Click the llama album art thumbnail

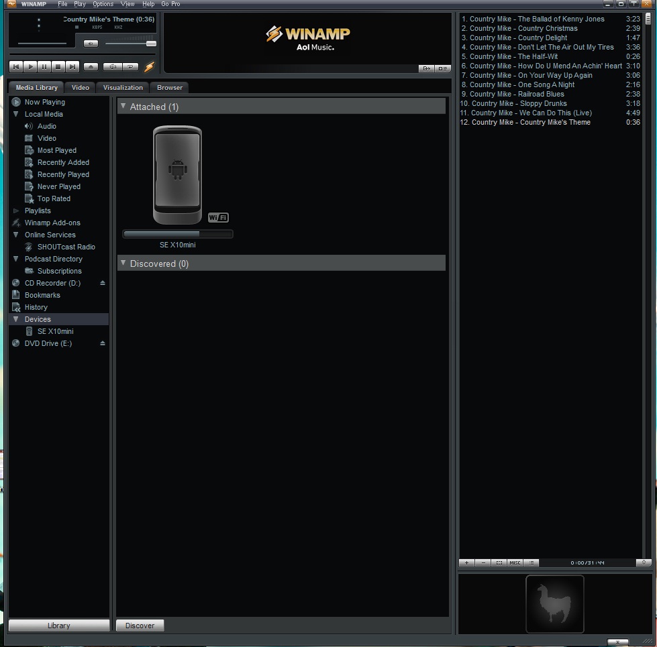click(x=555, y=603)
